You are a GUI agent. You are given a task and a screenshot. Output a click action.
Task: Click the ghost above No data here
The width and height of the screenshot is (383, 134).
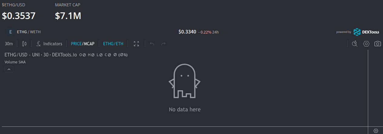tap(185, 81)
